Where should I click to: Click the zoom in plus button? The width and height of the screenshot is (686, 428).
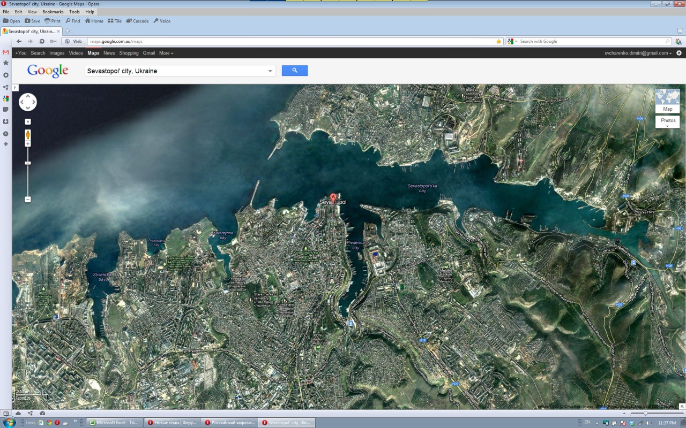(x=28, y=144)
